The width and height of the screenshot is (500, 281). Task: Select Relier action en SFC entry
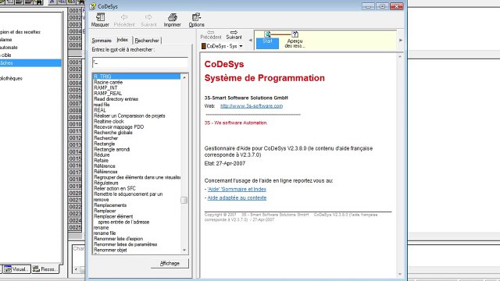pyautogui.click(x=115, y=188)
